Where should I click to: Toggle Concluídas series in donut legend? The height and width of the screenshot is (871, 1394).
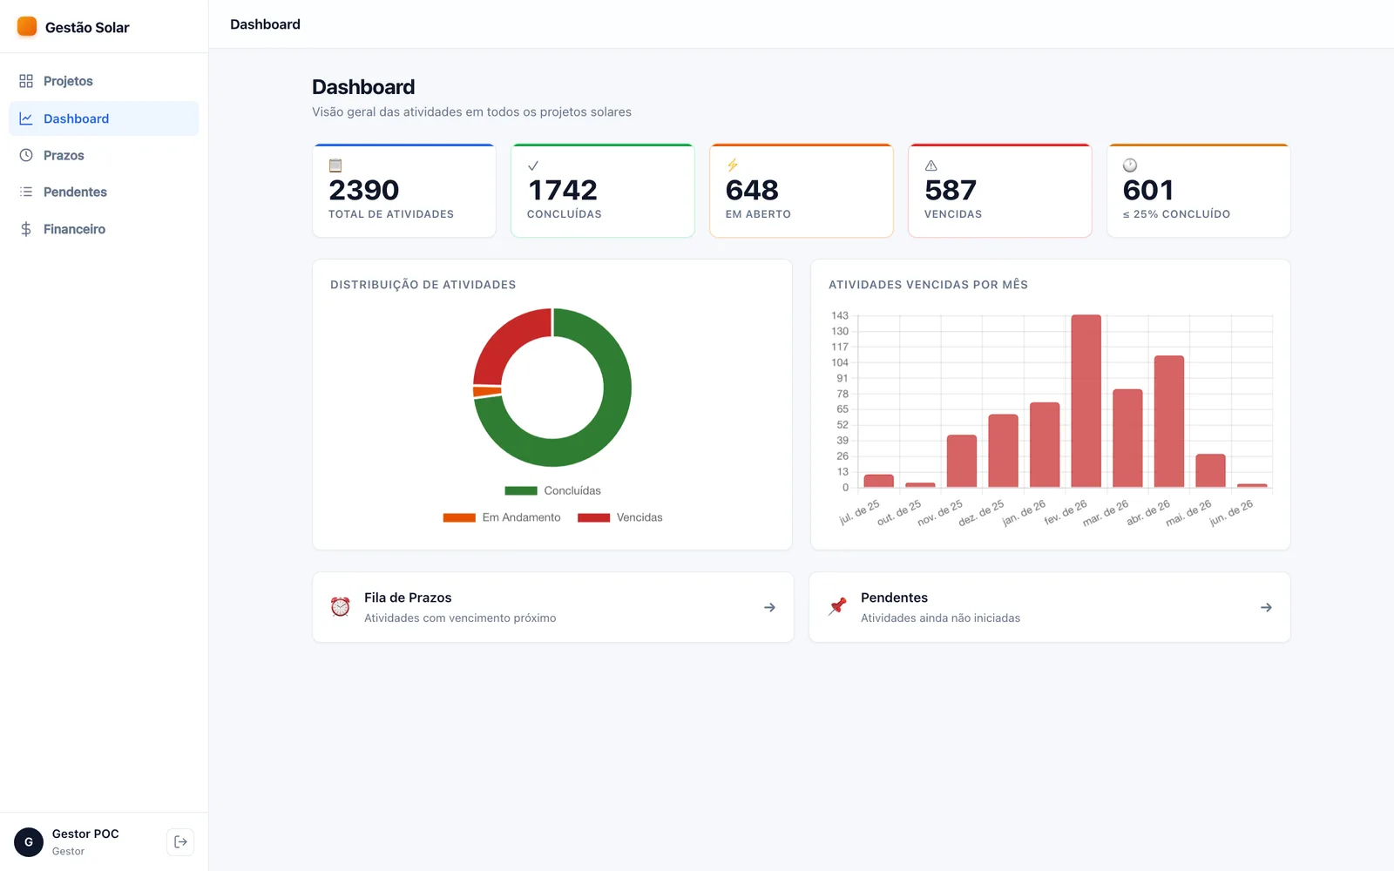552,490
